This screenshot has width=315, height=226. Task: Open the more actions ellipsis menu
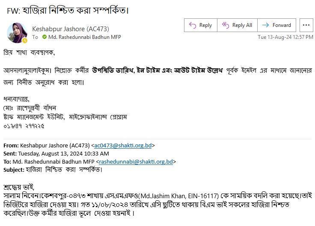coord(306,25)
